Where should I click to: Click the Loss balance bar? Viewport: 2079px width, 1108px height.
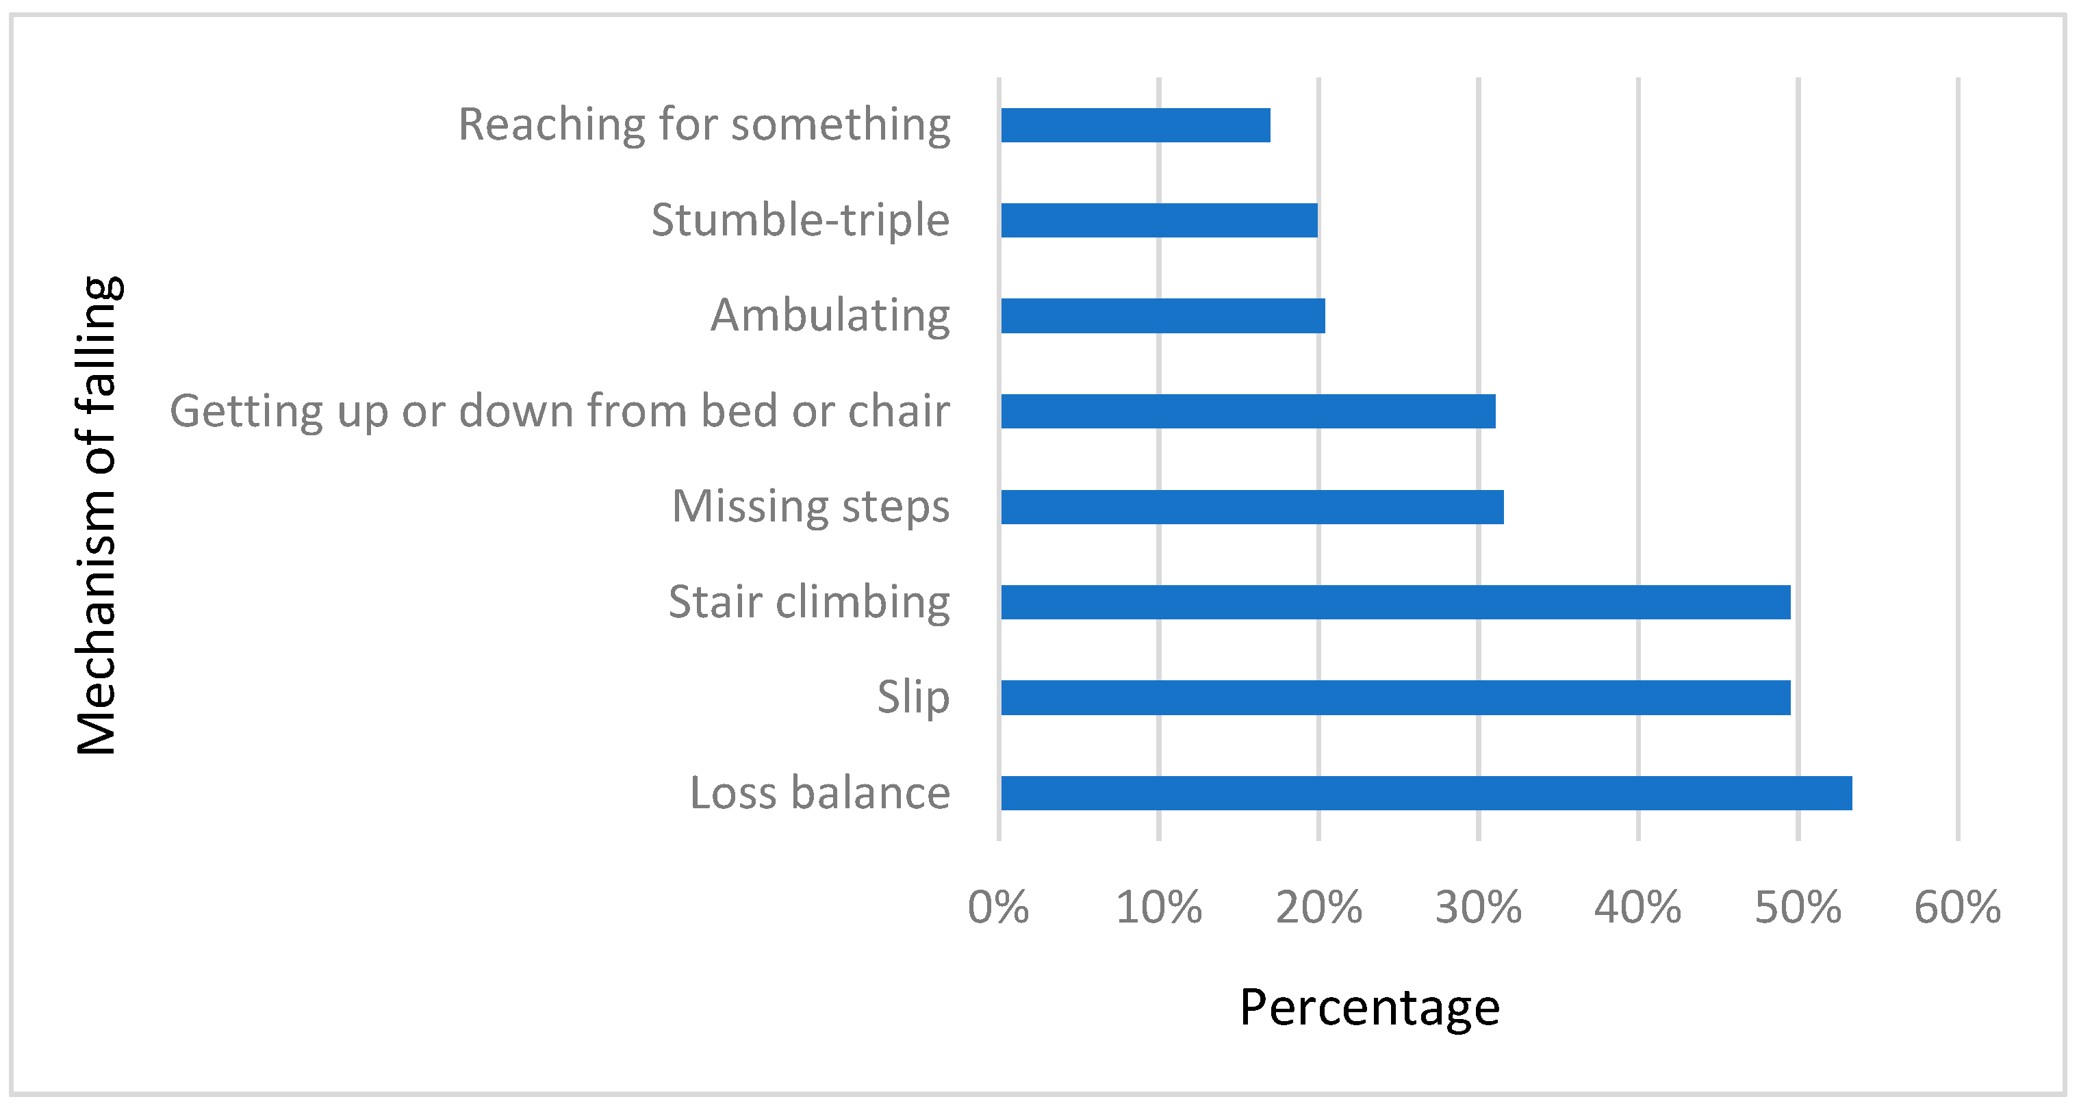click(x=1425, y=793)
